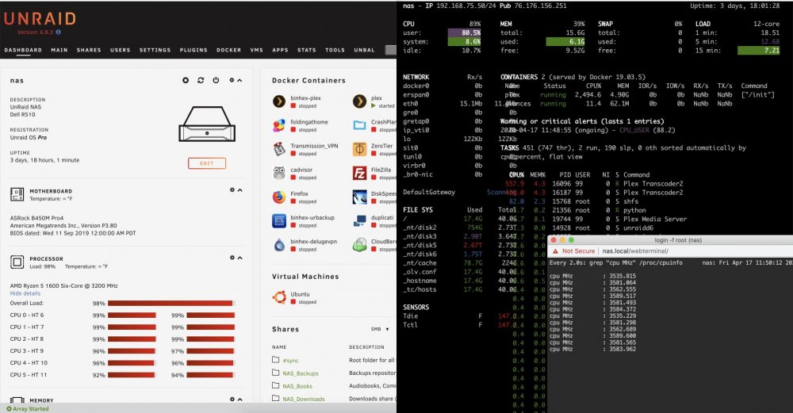Click the duplicati container icon
Viewport: 793px width, 413px height.
(359, 221)
